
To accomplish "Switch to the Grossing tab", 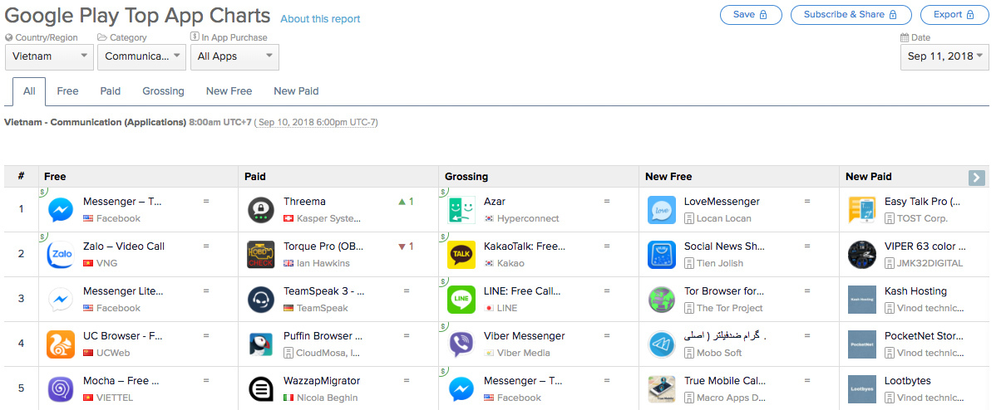I will (x=163, y=91).
